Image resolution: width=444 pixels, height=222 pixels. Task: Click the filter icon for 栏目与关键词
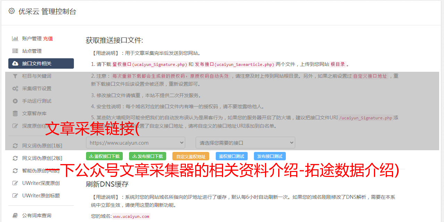point(15,76)
